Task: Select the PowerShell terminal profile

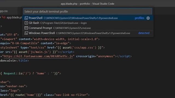Action: pyautogui.click(x=87, y=18)
